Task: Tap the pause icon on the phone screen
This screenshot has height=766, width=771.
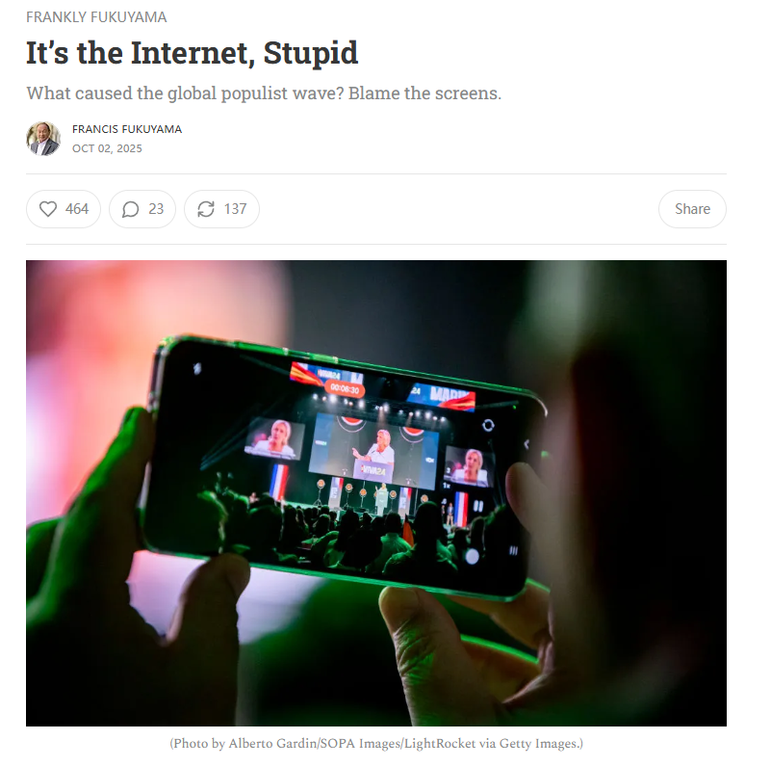Action: (478, 506)
